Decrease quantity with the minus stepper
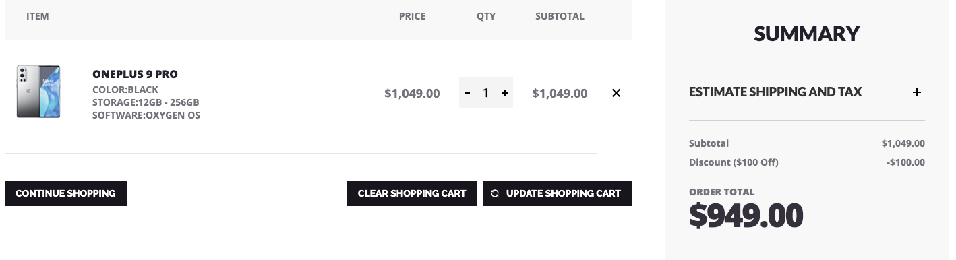Viewport: 956px width, 260px height. tap(467, 93)
